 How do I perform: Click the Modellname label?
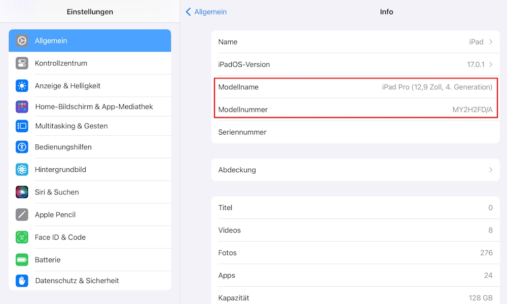point(238,87)
